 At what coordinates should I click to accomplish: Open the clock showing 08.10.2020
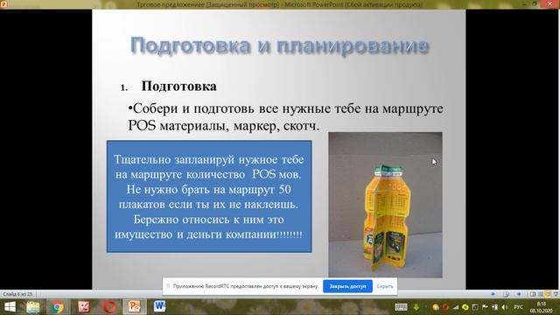pos(541,307)
